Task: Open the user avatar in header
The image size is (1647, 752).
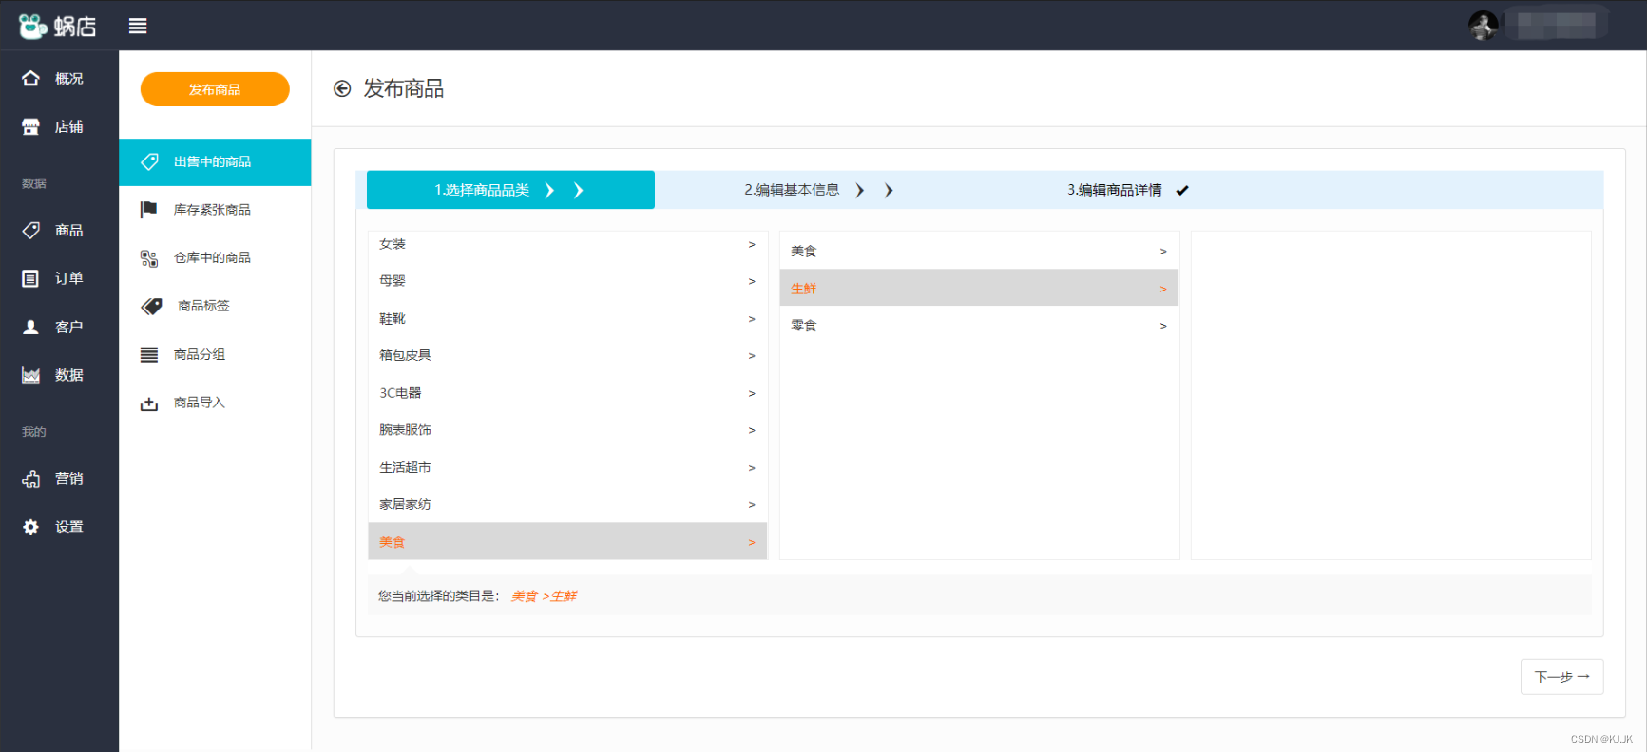Action: point(1483,26)
